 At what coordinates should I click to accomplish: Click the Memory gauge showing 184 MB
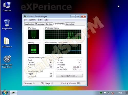coord(34,49)
